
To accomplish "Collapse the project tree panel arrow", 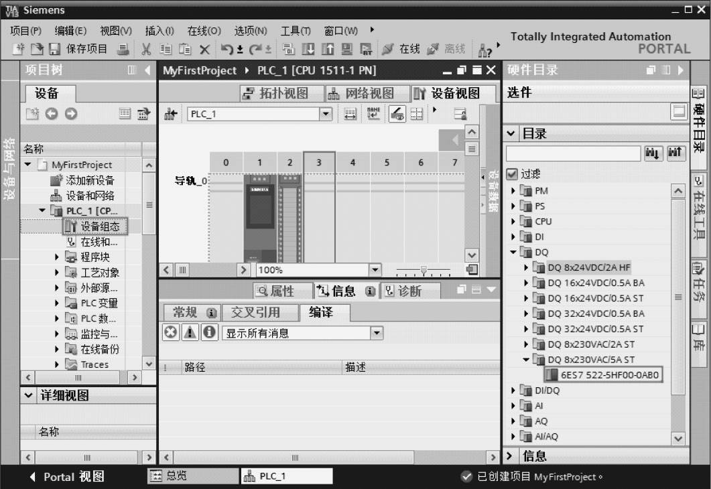I will [x=147, y=70].
